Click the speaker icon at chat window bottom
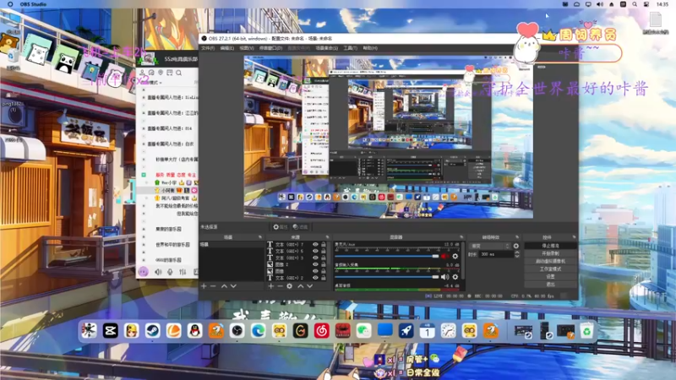The width and height of the screenshot is (676, 380). click(158, 272)
